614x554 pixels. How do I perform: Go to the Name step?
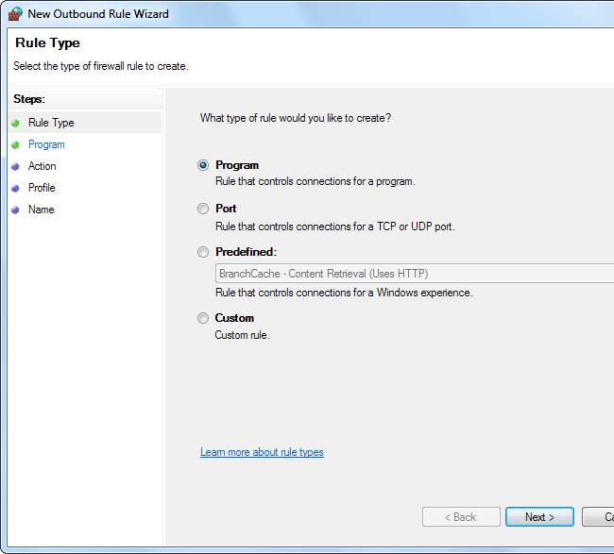tap(42, 210)
